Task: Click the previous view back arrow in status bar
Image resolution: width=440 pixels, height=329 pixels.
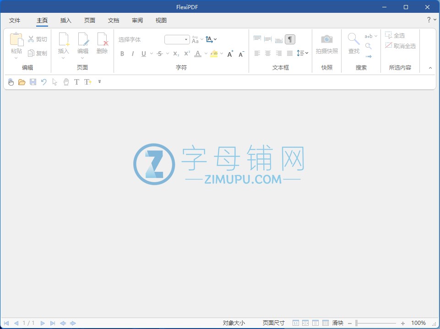Action: point(63,323)
